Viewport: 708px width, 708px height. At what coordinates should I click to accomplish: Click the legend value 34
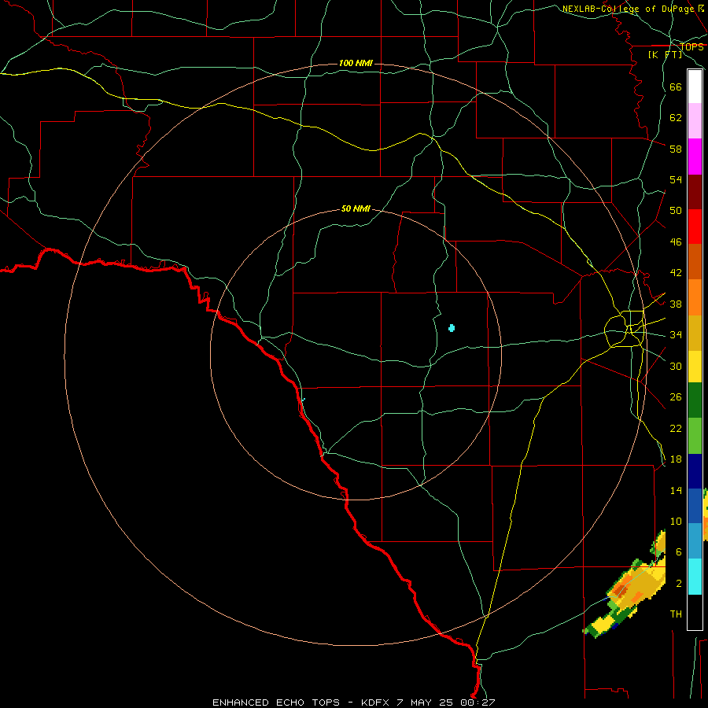pyautogui.click(x=676, y=335)
